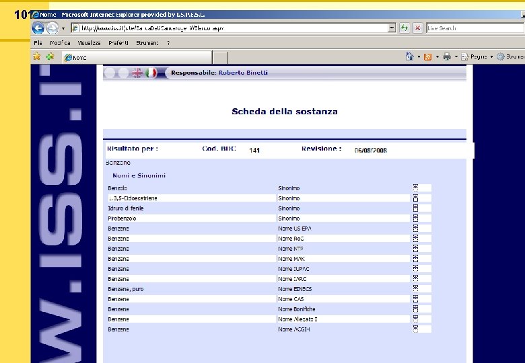The height and width of the screenshot is (363, 525).
Task: Click the browser Back arrow button
Action: tap(38, 28)
